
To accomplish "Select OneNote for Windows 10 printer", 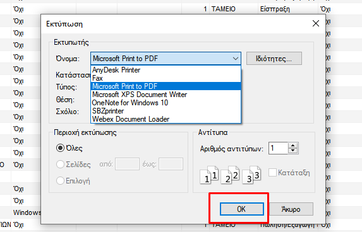I will pyautogui.click(x=166, y=103).
